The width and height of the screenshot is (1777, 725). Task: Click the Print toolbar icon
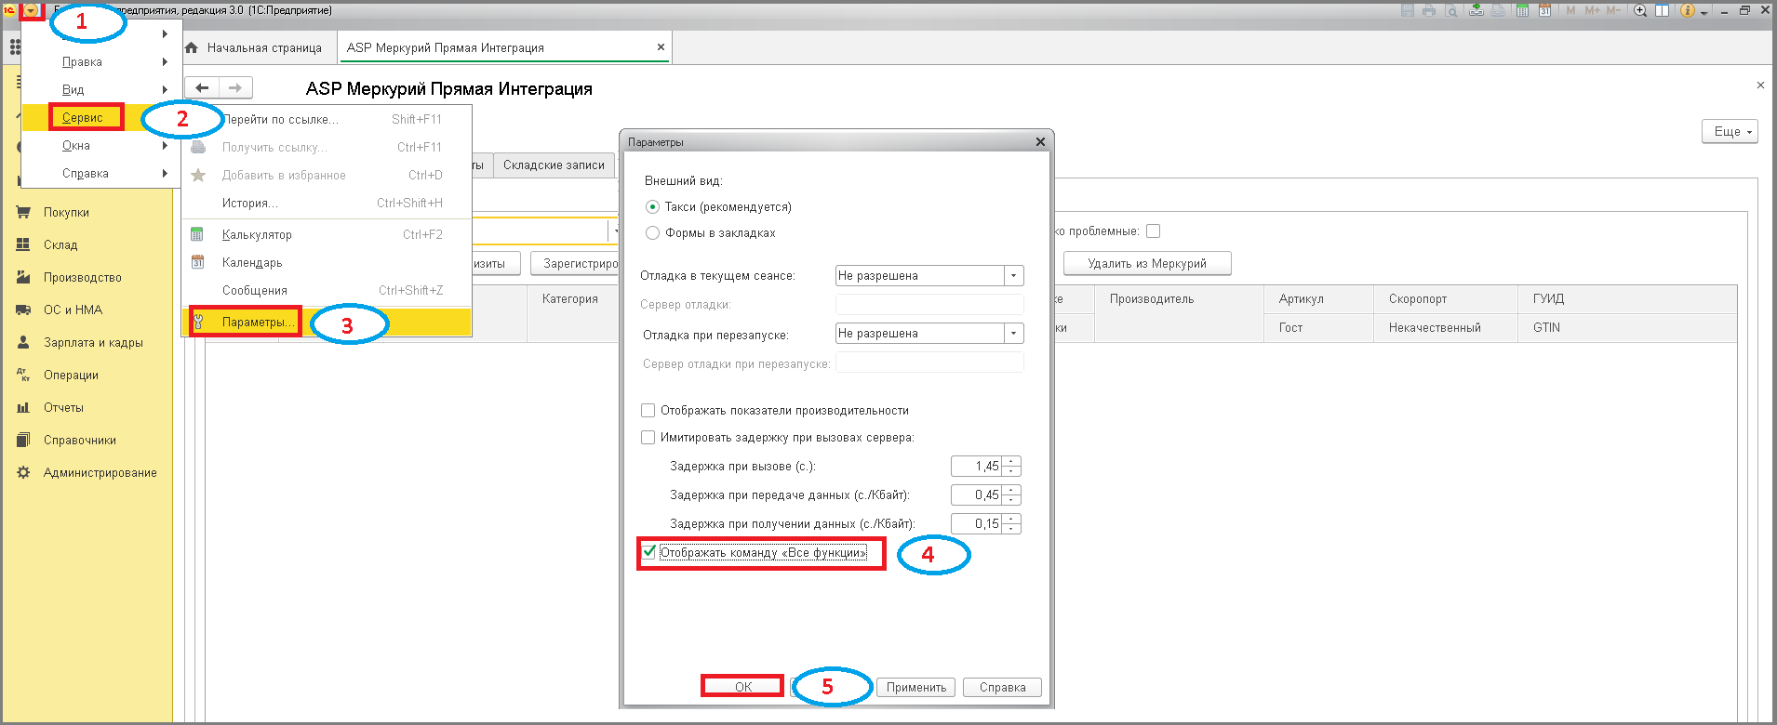click(1429, 10)
